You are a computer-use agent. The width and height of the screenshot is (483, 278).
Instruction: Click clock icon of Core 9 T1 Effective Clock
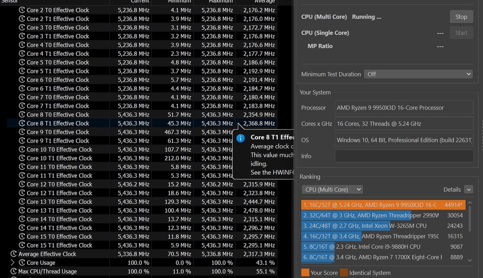tap(22, 140)
